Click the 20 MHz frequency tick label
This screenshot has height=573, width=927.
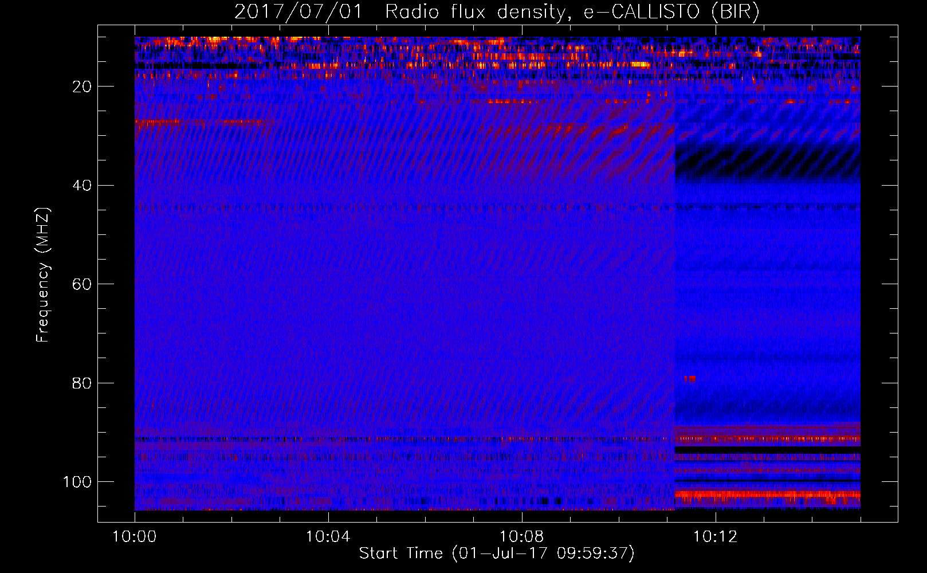pos(83,87)
